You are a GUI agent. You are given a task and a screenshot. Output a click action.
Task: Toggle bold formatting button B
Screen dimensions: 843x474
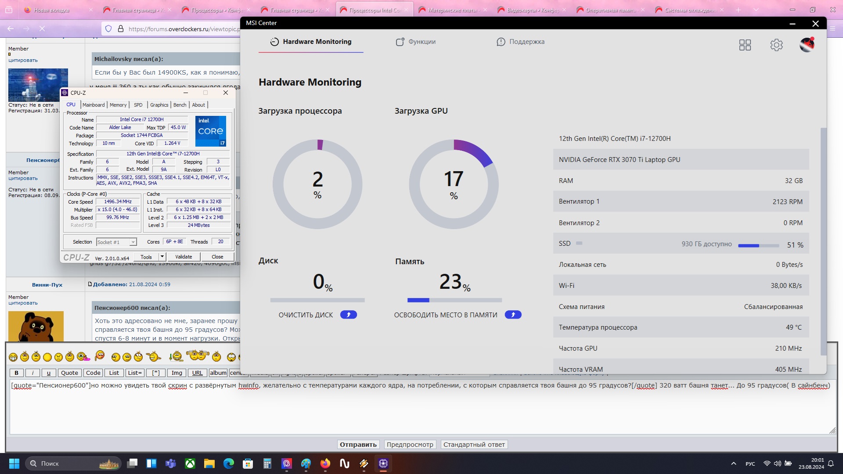(x=17, y=373)
